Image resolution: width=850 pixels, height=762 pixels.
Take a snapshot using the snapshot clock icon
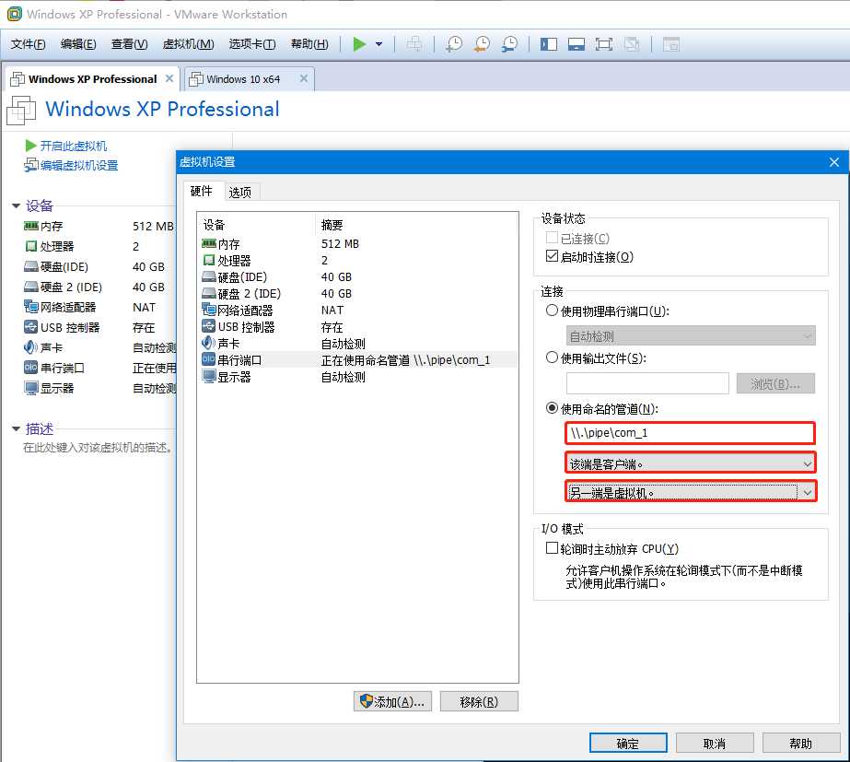click(x=454, y=44)
